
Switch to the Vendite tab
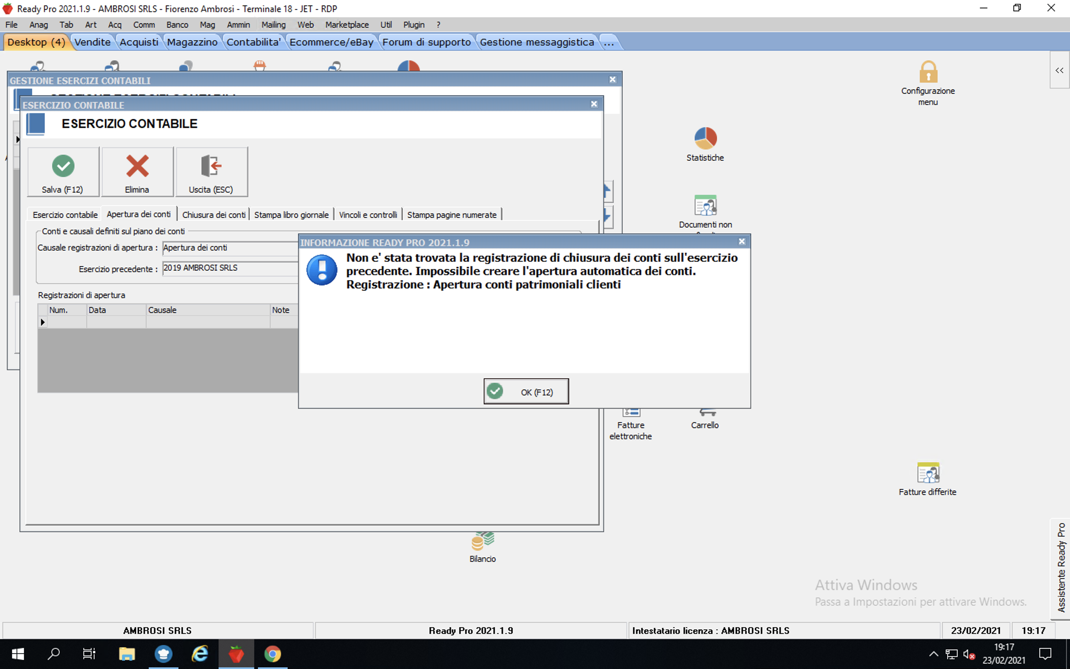(93, 42)
